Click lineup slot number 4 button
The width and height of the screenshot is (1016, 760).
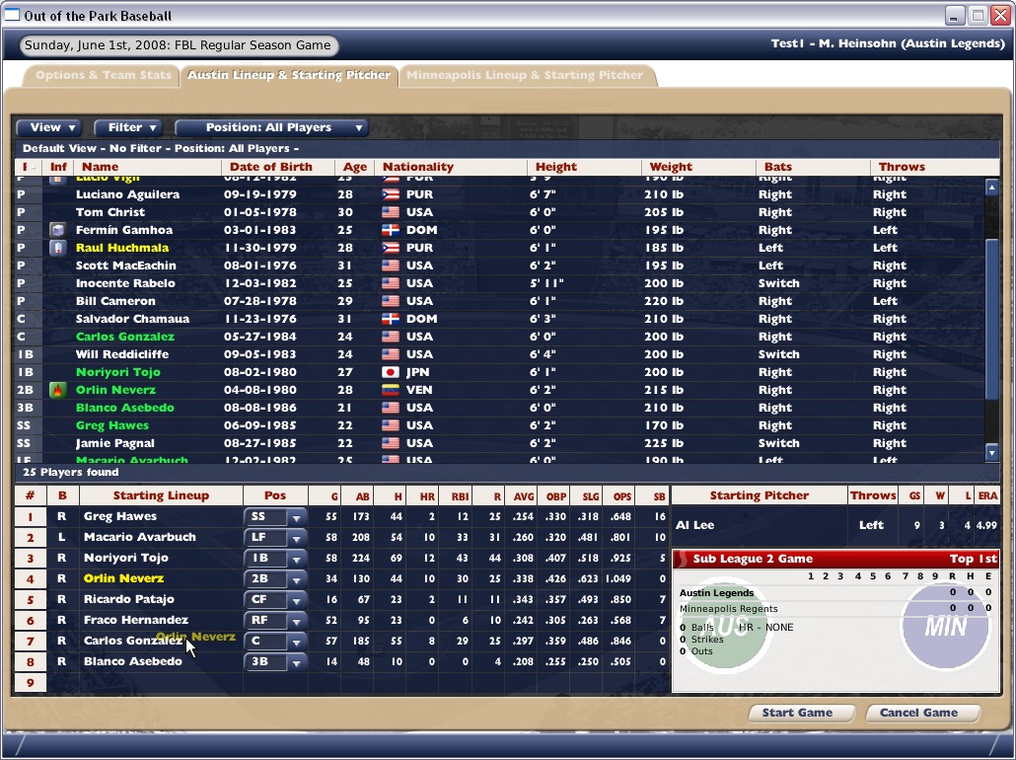(30, 579)
